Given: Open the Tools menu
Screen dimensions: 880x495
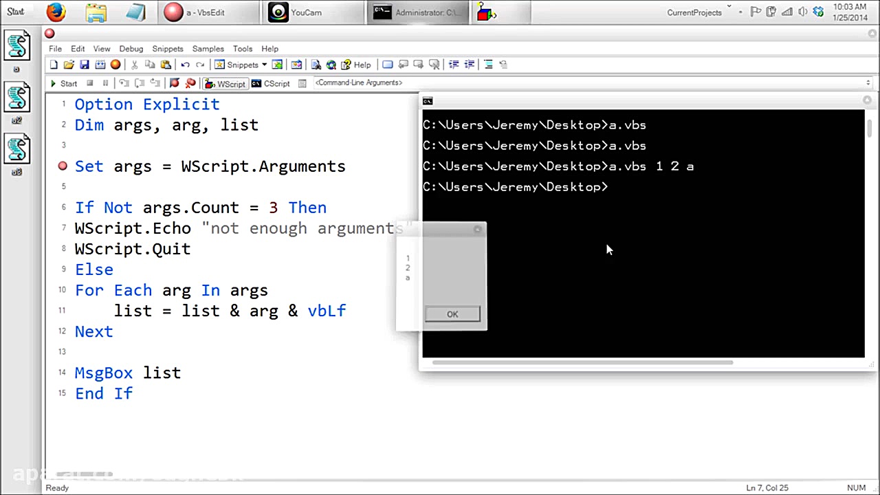Looking at the screenshot, I should pyautogui.click(x=243, y=49).
